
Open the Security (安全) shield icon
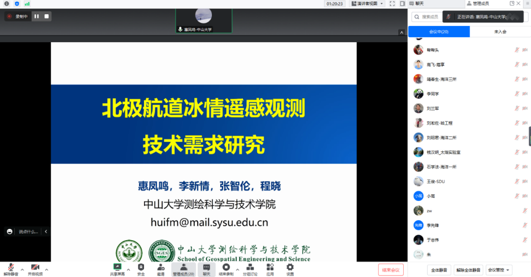141,267
